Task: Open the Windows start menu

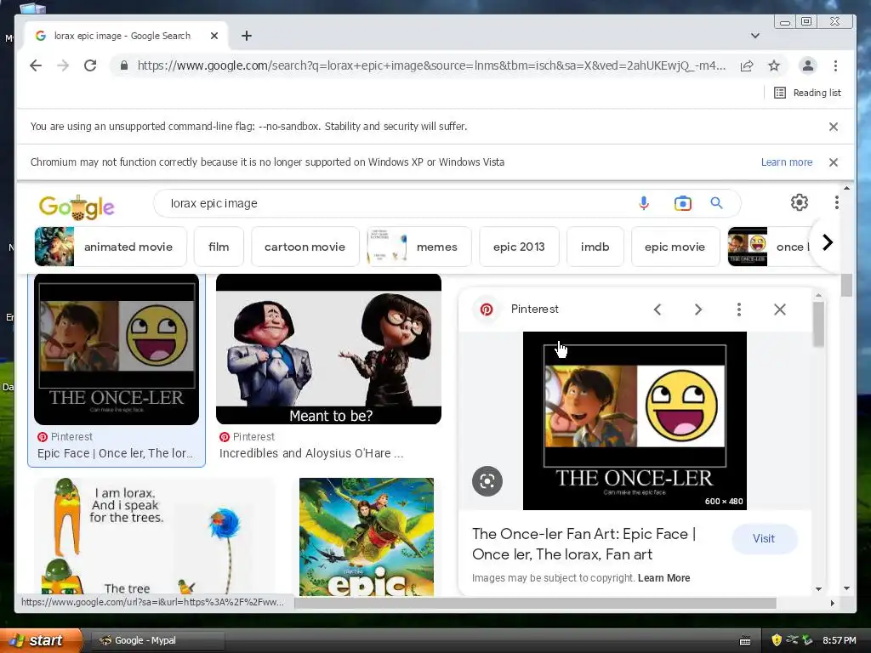Action: tap(40, 640)
